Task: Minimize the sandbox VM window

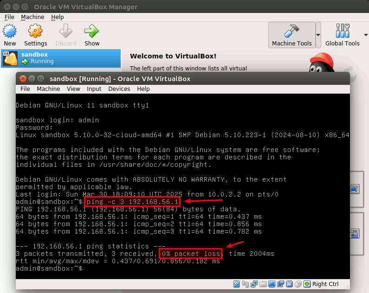Action: (x=32, y=78)
